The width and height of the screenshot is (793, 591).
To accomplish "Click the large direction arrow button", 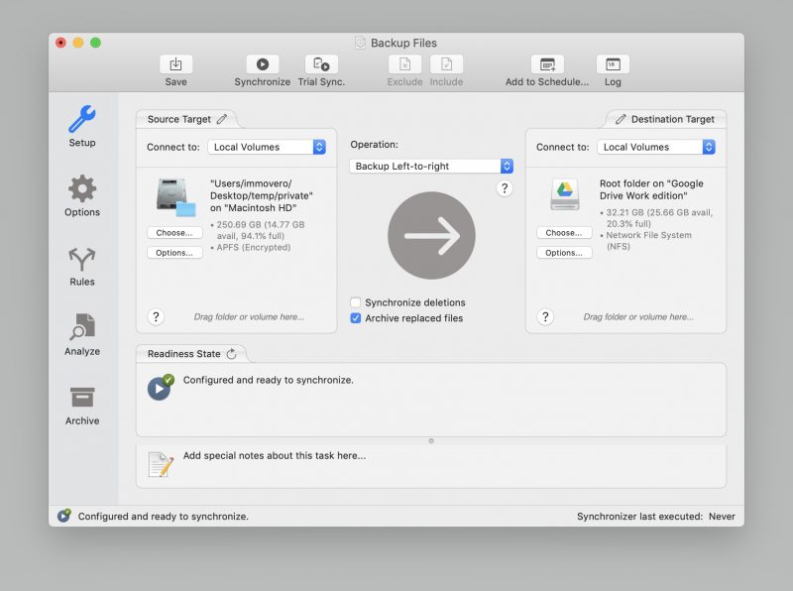I will pyautogui.click(x=431, y=235).
